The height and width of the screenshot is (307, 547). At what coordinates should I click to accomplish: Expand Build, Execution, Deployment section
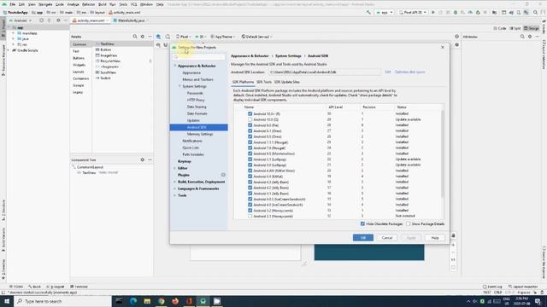(175, 182)
